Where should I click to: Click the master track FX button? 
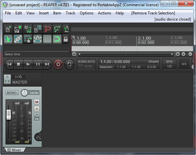point(7,81)
